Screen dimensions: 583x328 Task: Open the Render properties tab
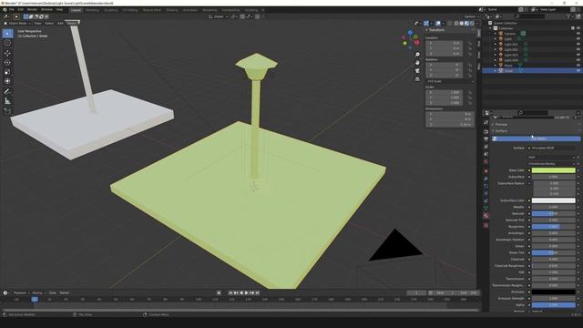(486, 131)
